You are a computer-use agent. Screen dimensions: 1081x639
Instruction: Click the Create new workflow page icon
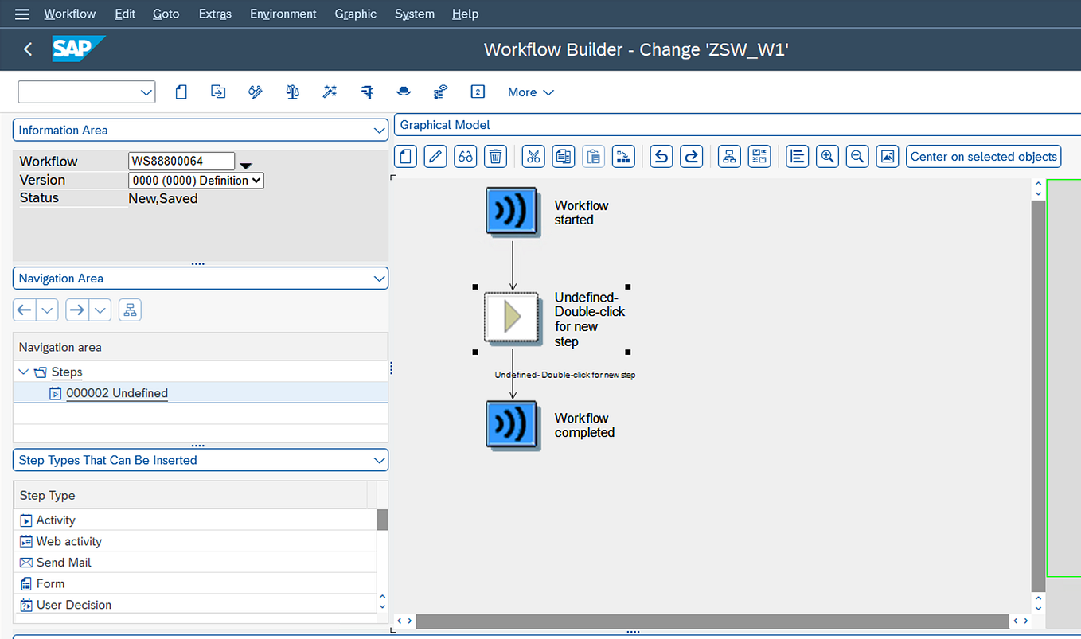click(181, 92)
